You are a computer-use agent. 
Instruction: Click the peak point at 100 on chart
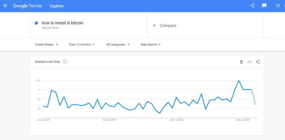click(x=239, y=81)
